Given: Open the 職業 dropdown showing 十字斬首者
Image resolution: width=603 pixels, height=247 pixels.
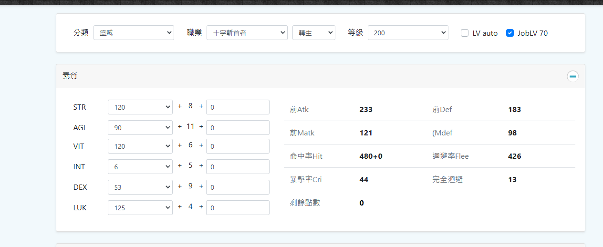Looking at the screenshot, I should point(247,33).
